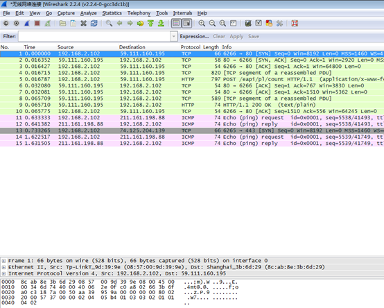Save this capture file

coord(73,24)
